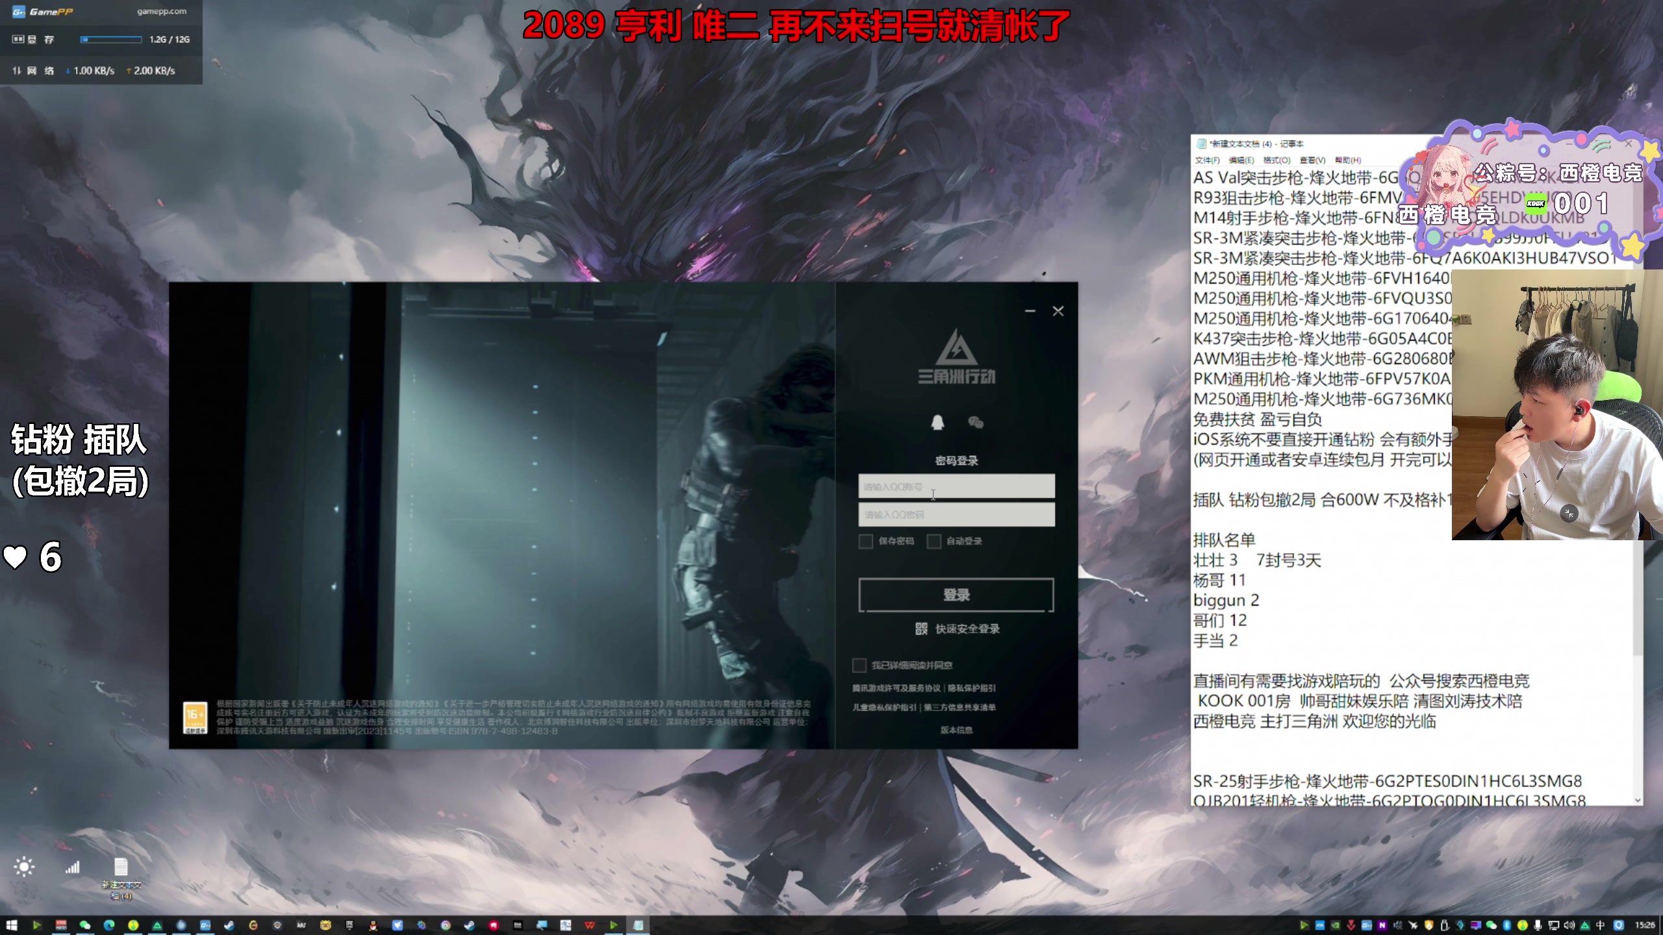Toggle the 中 input method indicator
Image resolution: width=1663 pixels, height=935 pixels.
(x=1600, y=925)
